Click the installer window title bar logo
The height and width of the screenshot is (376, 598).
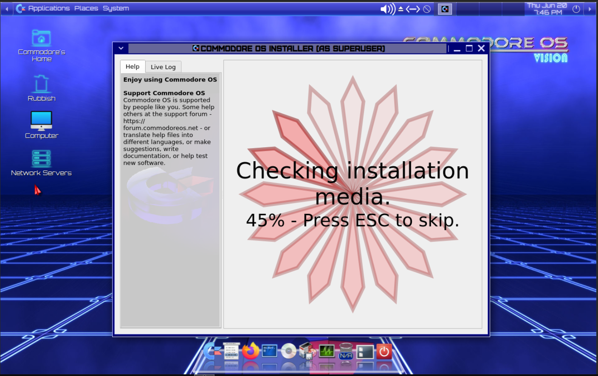tap(196, 48)
